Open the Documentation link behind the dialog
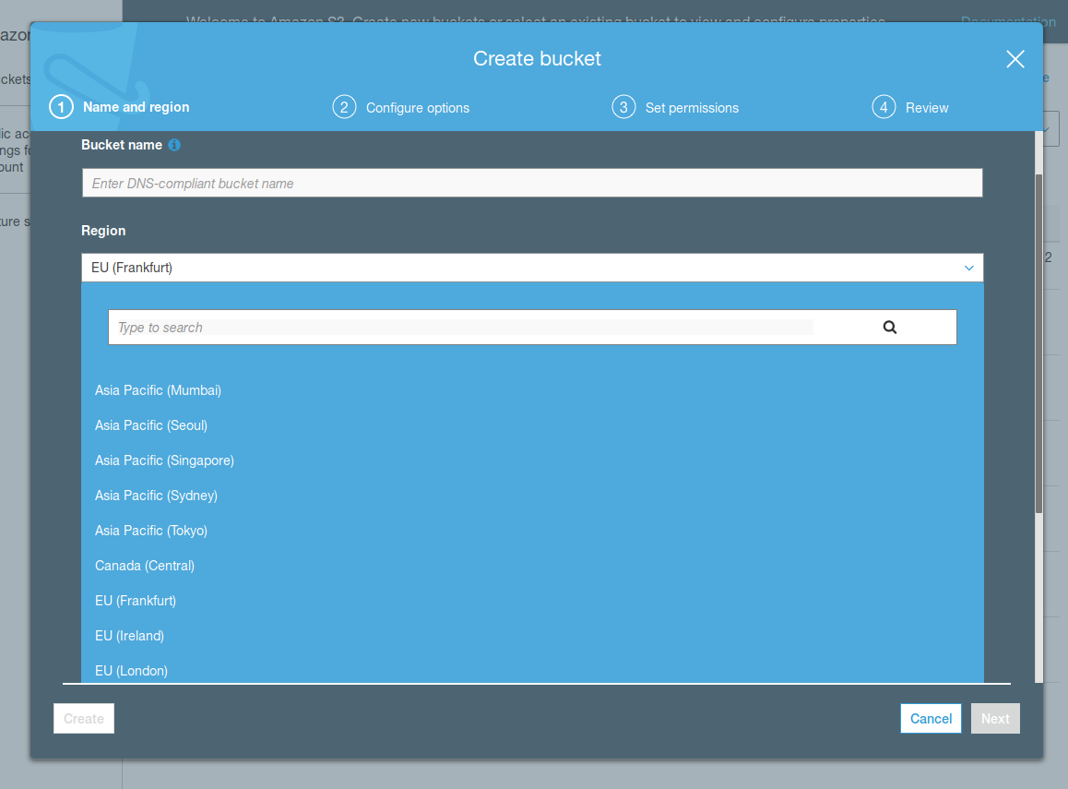 pos(1008,22)
